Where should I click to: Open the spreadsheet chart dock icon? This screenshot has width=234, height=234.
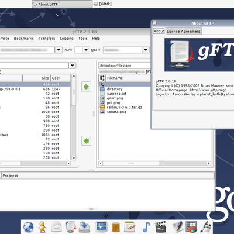[191, 227]
